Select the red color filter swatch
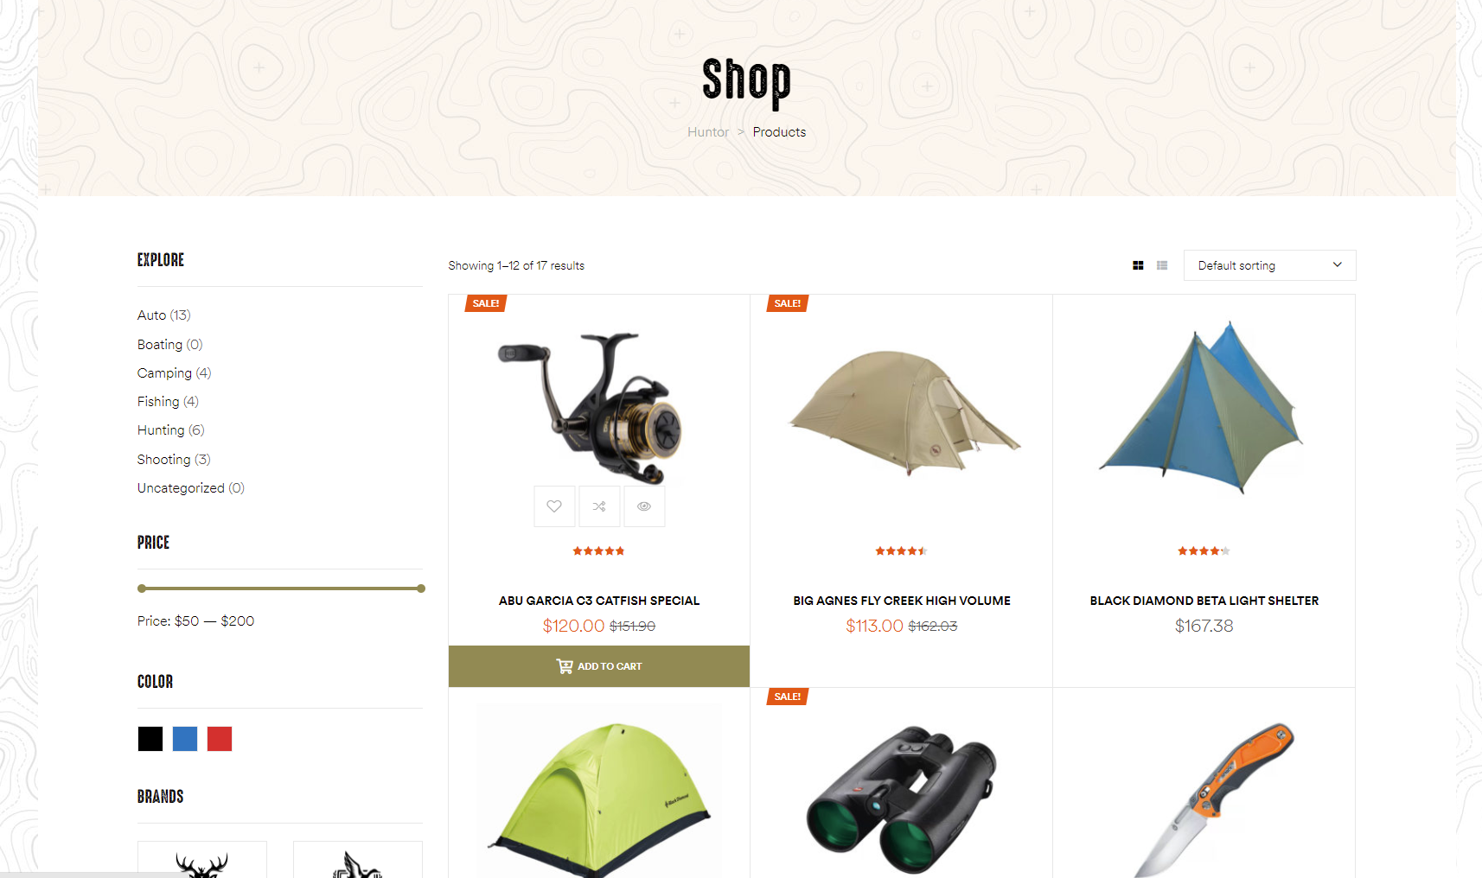The height and width of the screenshot is (878, 1482). (220, 739)
